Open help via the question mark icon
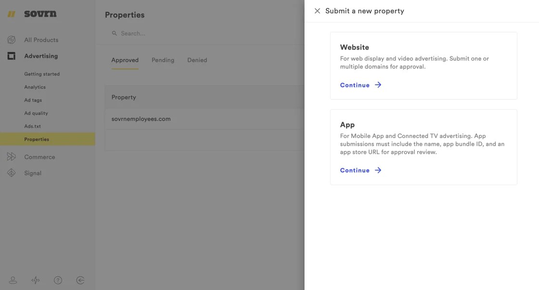 58,279
